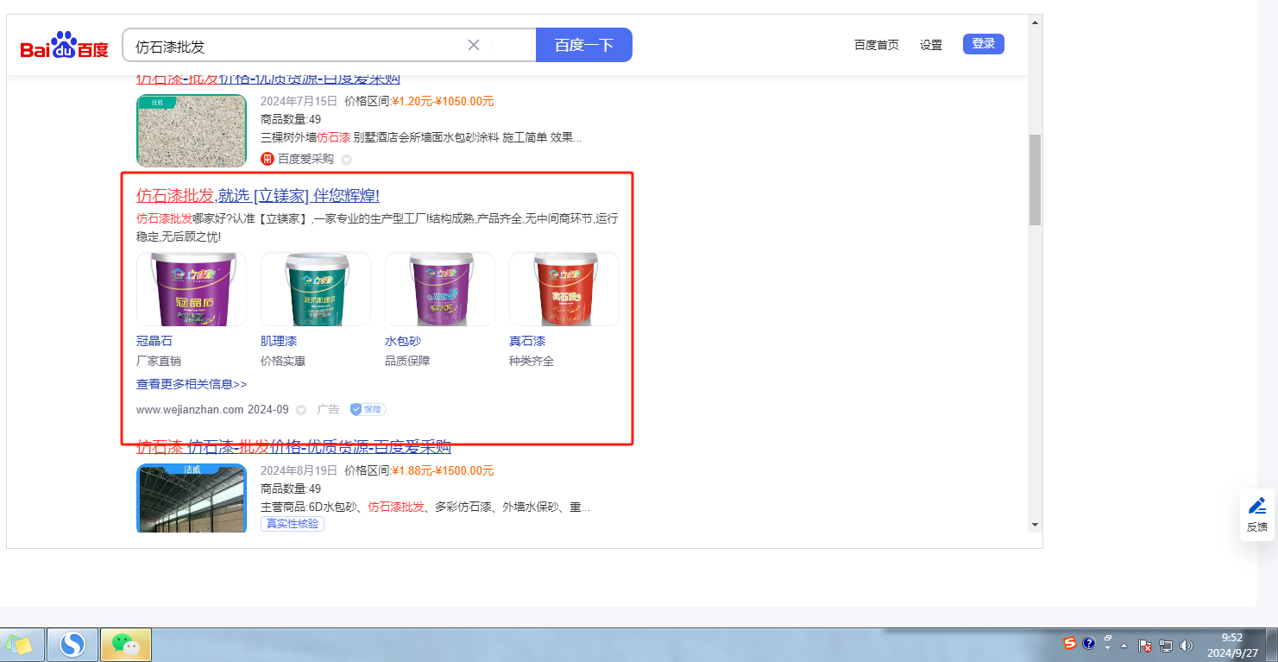
Task: Open the WeChat taskbar icon
Action: tap(126, 644)
